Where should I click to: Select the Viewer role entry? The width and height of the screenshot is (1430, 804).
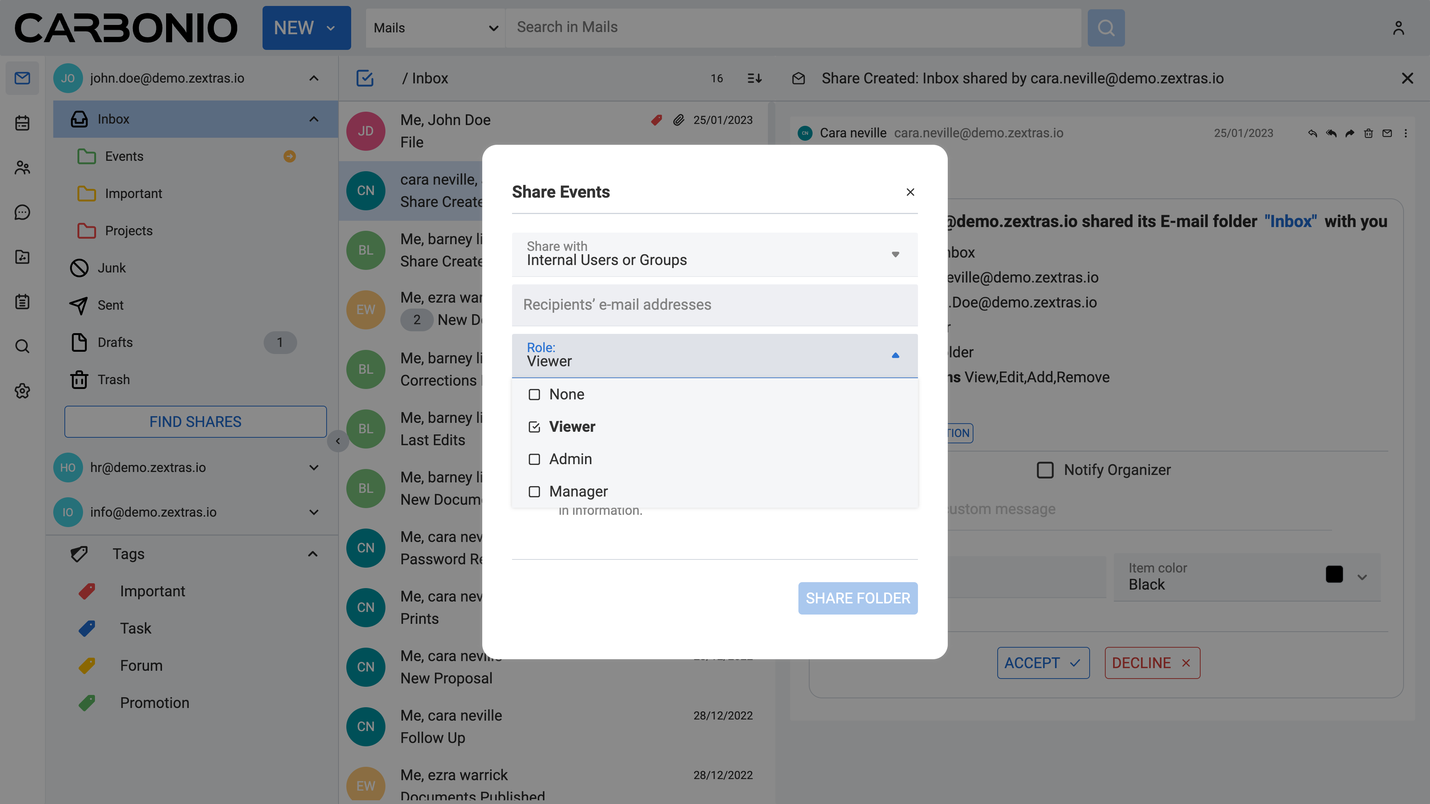[572, 427]
